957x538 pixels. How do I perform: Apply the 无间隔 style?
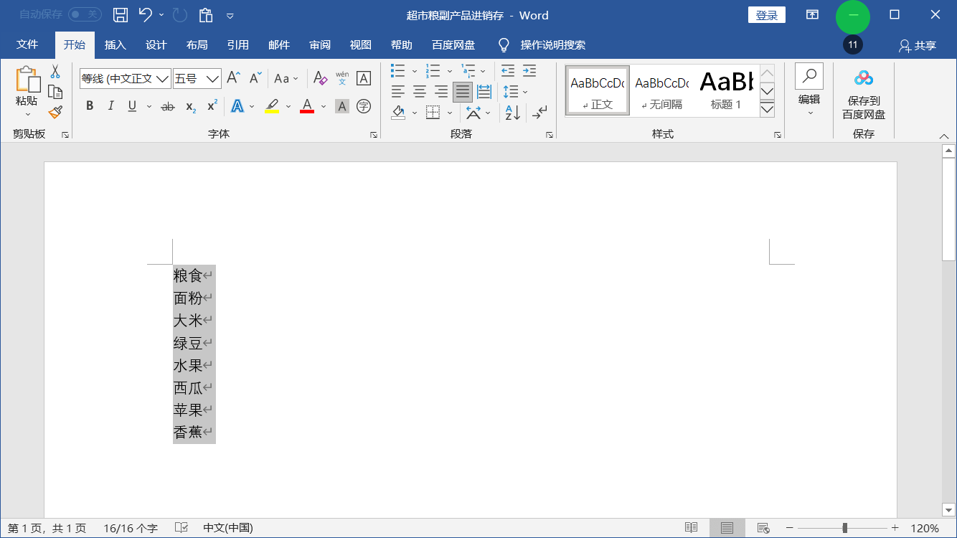662,90
